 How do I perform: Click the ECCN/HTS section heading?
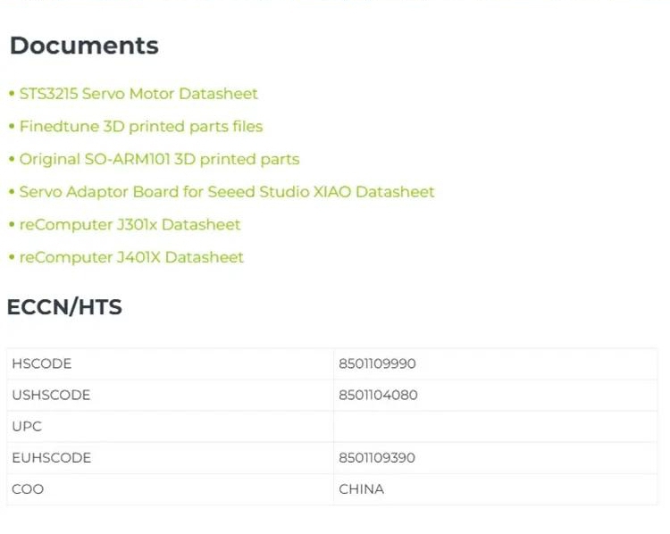tap(64, 308)
